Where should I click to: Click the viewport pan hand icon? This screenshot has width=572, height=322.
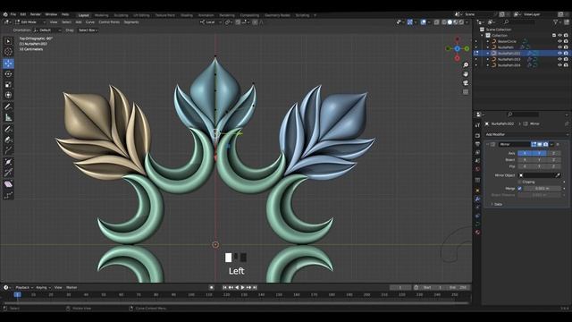tap(466, 74)
